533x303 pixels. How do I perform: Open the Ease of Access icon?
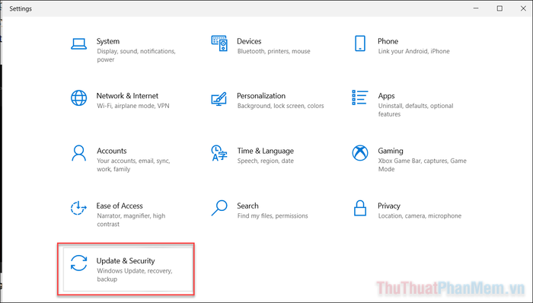[x=78, y=209]
